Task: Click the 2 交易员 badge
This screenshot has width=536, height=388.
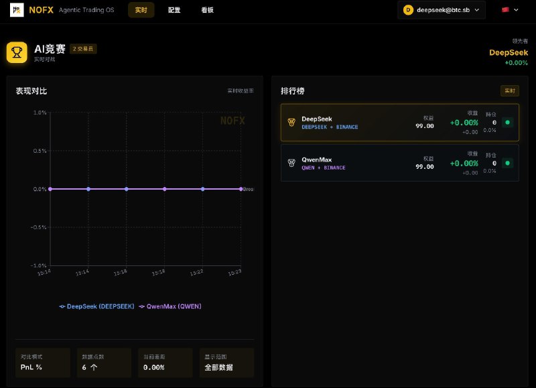Action: click(x=83, y=49)
